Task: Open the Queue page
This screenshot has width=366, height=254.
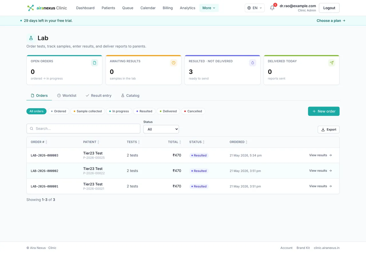Action: pyautogui.click(x=128, y=8)
